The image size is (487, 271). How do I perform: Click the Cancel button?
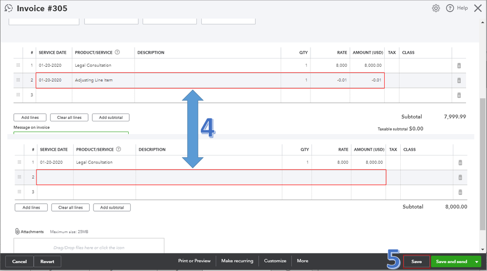point(19,261)
